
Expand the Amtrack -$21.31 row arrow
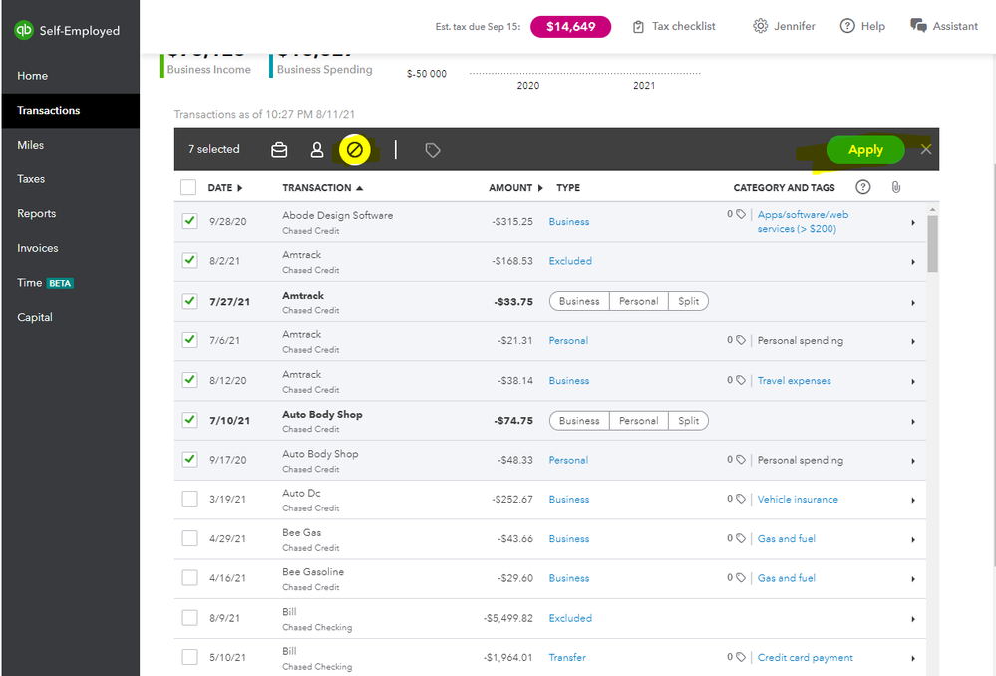913,342
